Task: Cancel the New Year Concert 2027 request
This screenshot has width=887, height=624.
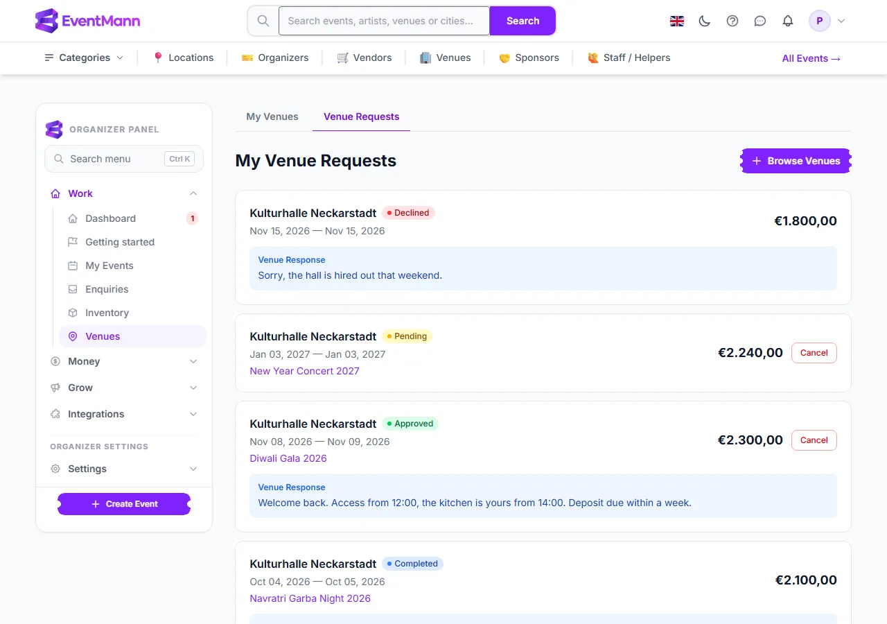Action: (x=814, y=353)
